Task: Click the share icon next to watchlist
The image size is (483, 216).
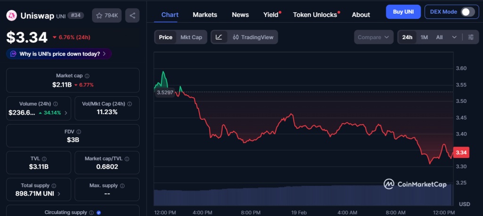Action: [x=132, y=16]
